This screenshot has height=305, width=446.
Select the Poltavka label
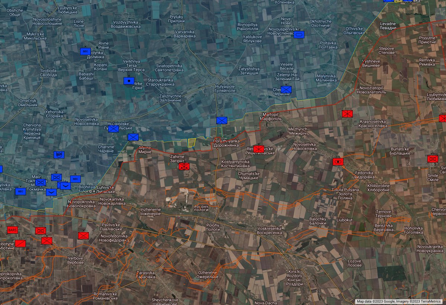point(328,45)
